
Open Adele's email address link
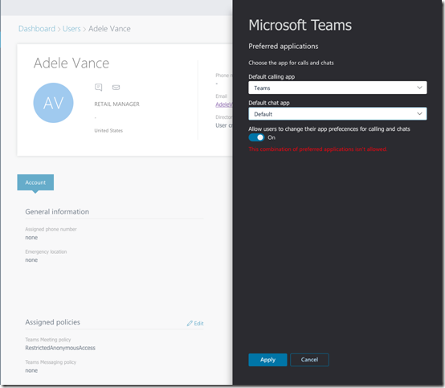(224, 104)
